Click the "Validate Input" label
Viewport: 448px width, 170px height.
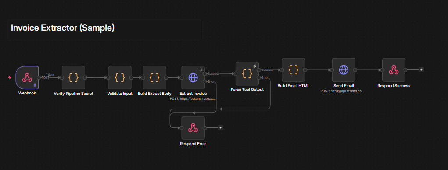[120, 93]
